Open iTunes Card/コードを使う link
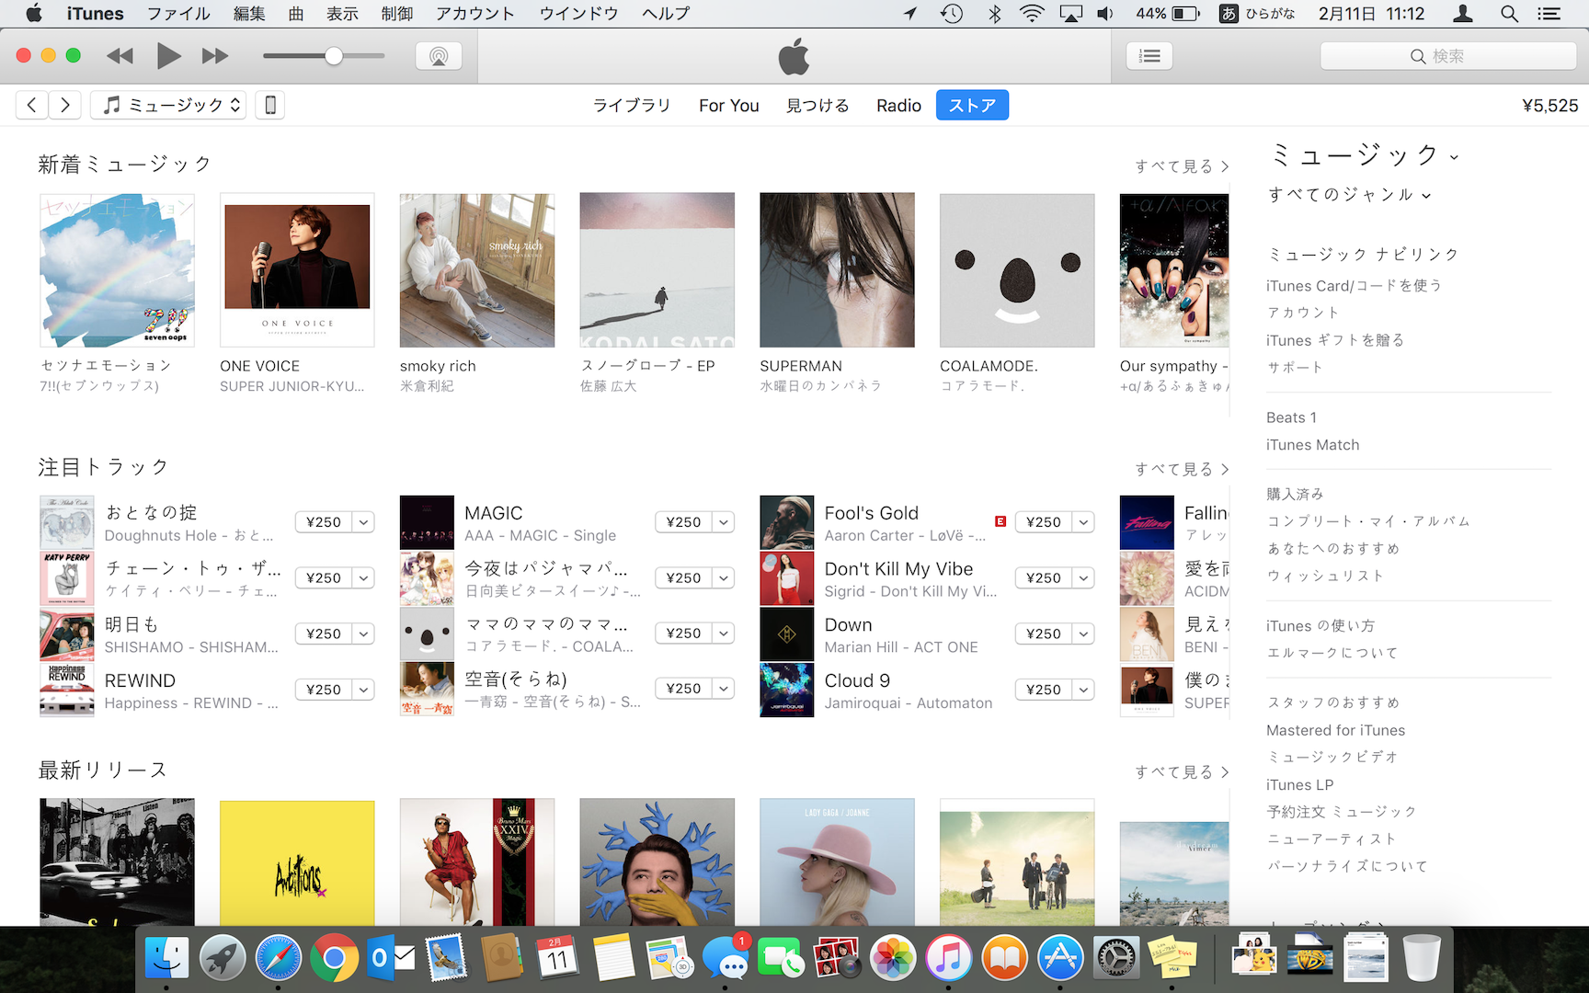Image resolution: width=1589 pixels, height=993 pixels. (1354, 286)
